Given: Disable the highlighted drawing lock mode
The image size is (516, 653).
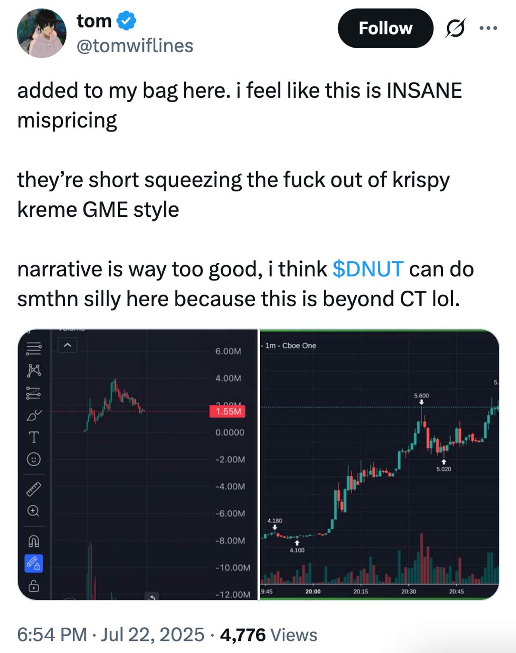Looking at the screenshot, I should click(x=34, y=563).
